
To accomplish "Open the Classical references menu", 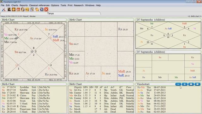I will [x=39, y=5].
